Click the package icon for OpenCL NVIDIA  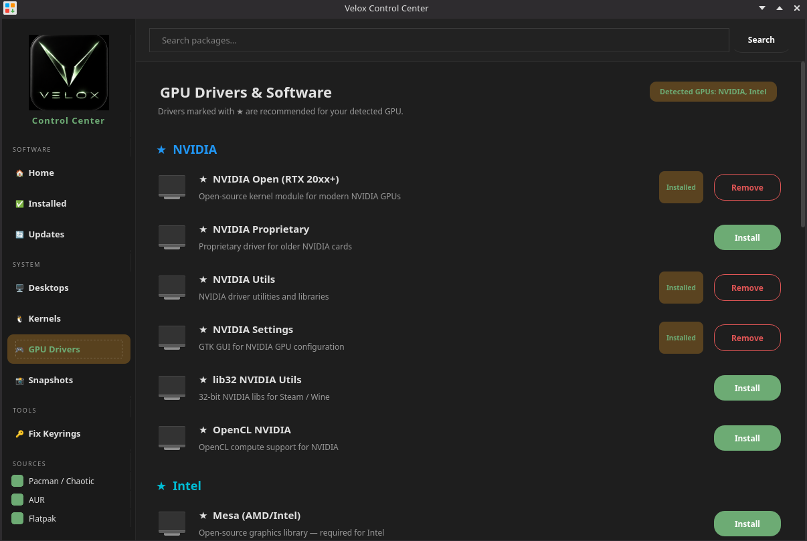pos(172,438)
